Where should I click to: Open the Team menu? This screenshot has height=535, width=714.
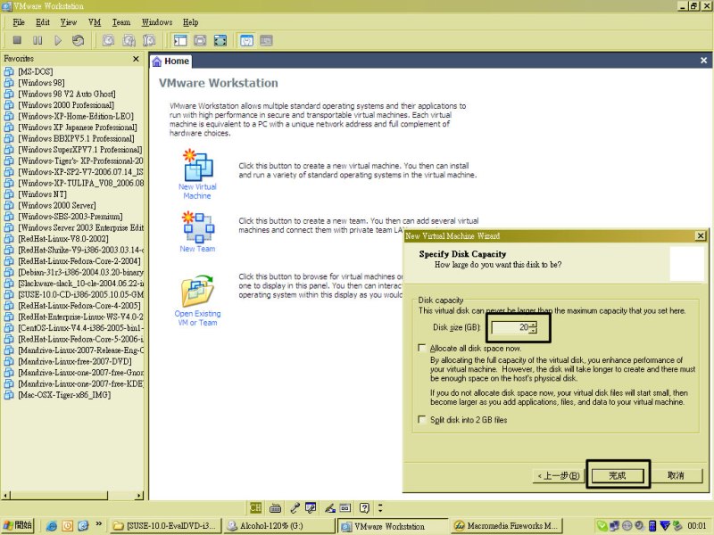[x=121, y=22]
